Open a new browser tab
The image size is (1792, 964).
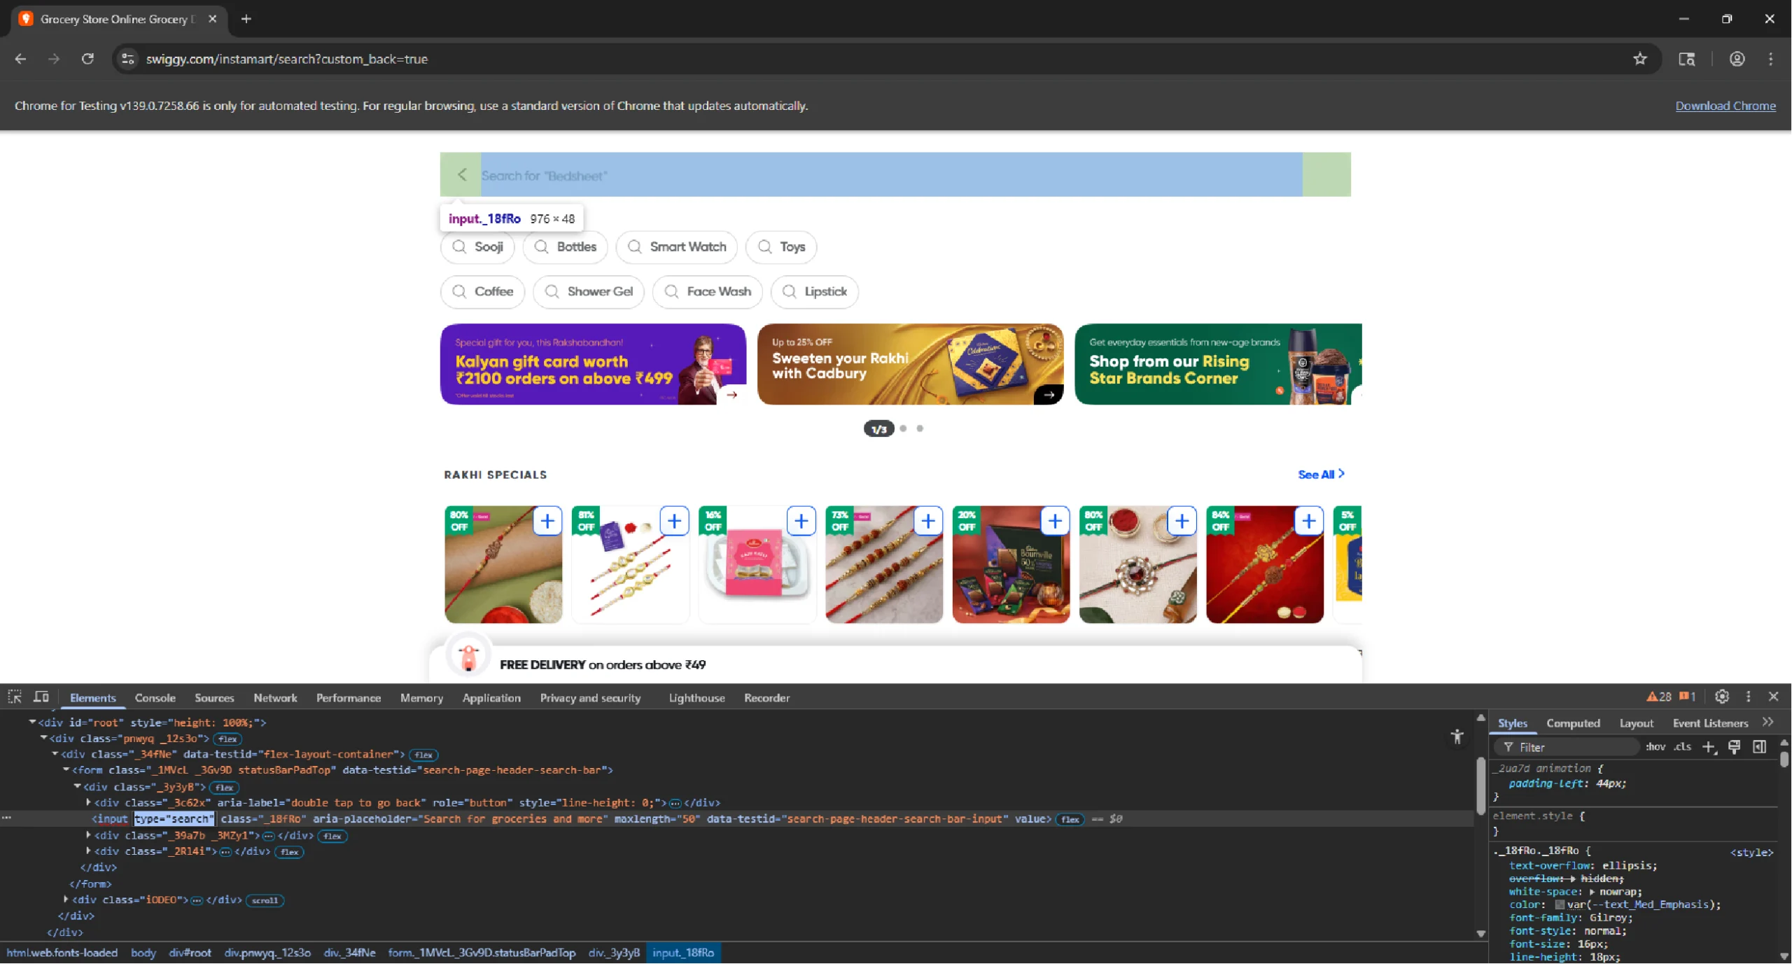click(x=246, y=19)
